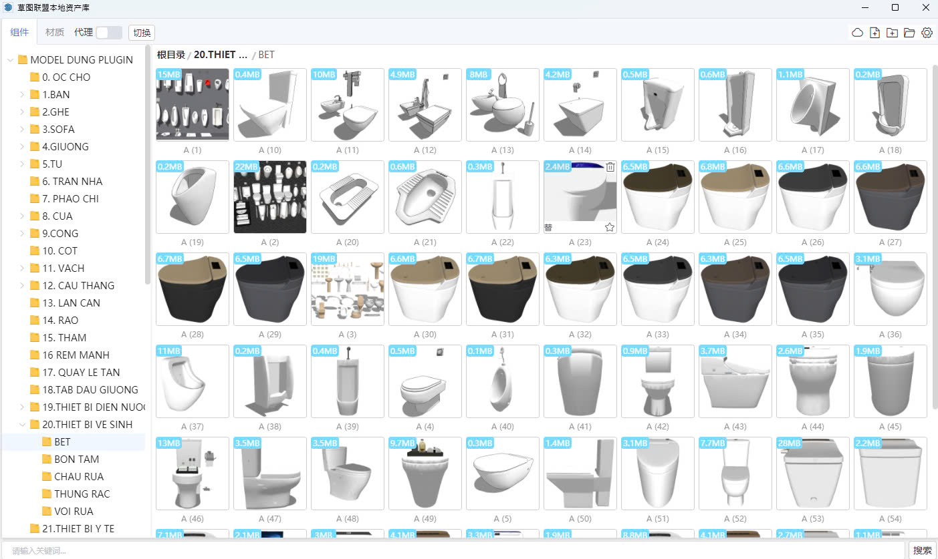Favorite model A (23) with star icon
938x559 pixels.
click(x=610, y=227)
